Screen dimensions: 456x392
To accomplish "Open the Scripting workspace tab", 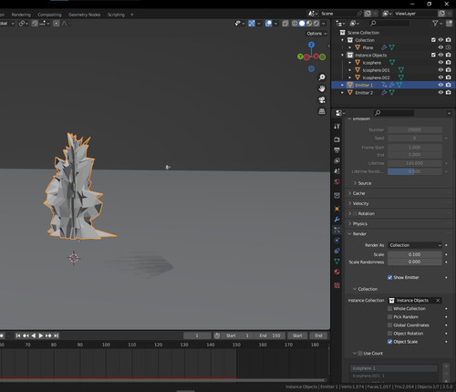I will (116, 15).
